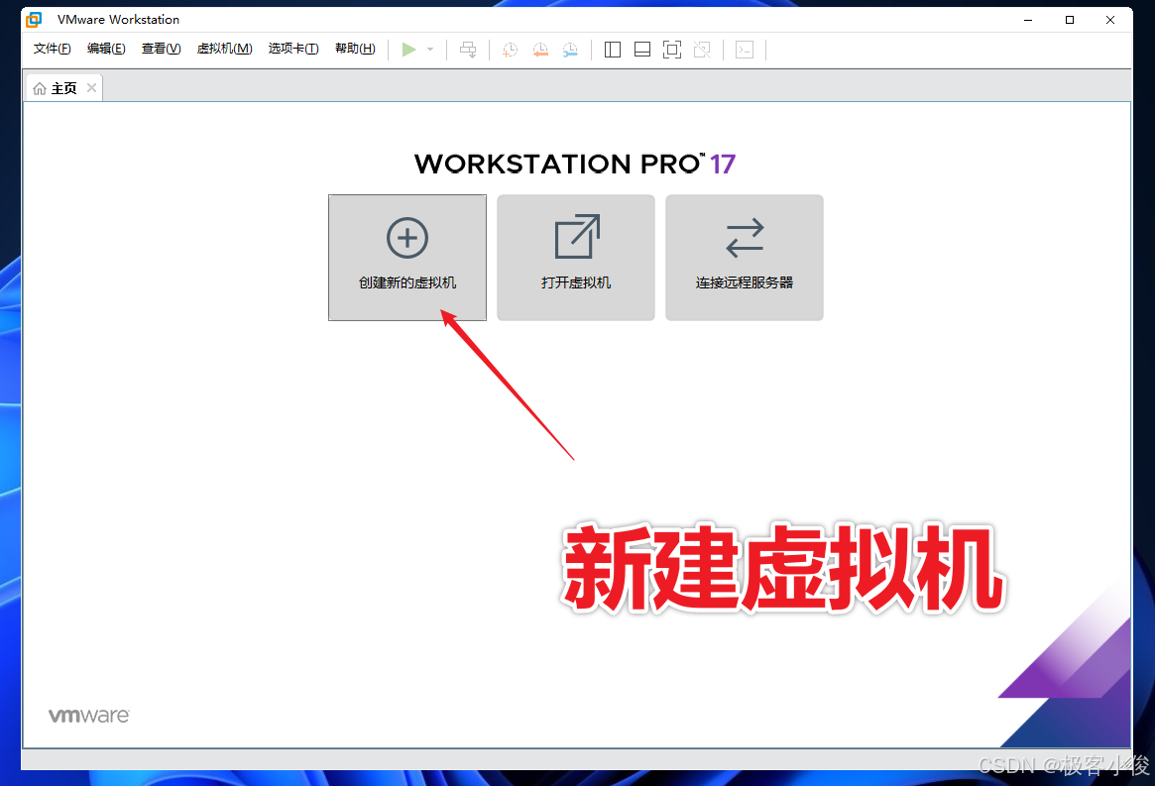Click the green power-on play button
This screenshot has width=1155, height=786.
(408, 50)
